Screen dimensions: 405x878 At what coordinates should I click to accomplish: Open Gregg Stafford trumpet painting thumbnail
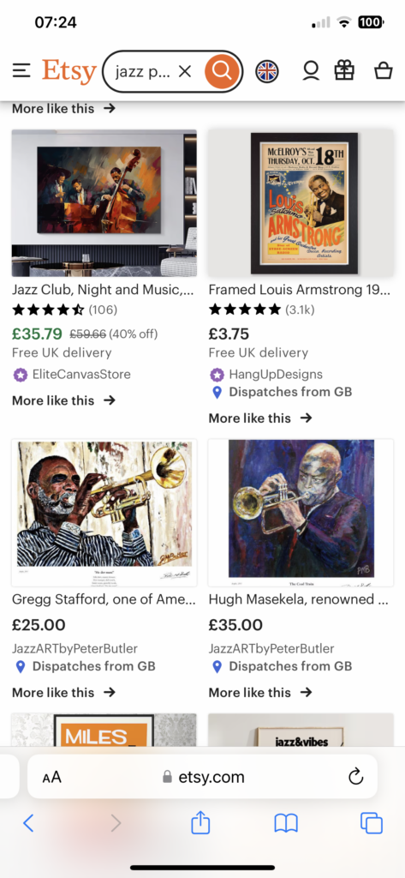[104, 513]
